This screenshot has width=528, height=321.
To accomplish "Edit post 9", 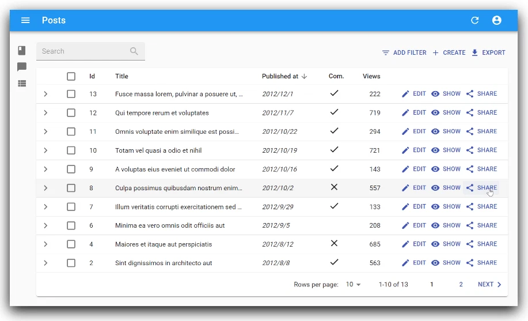I will point(414,169).
